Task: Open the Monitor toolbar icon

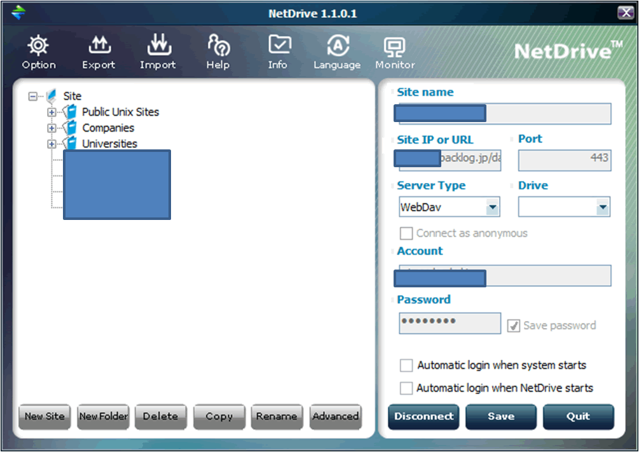Action: (x=394, y=47)
